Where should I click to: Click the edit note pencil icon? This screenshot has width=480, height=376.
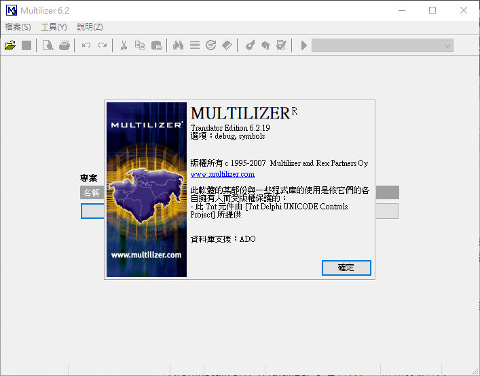[281, 45]
